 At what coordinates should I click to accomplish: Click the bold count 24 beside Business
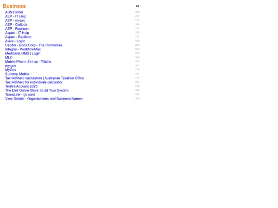pyautogui.click(x=137, y=6)
